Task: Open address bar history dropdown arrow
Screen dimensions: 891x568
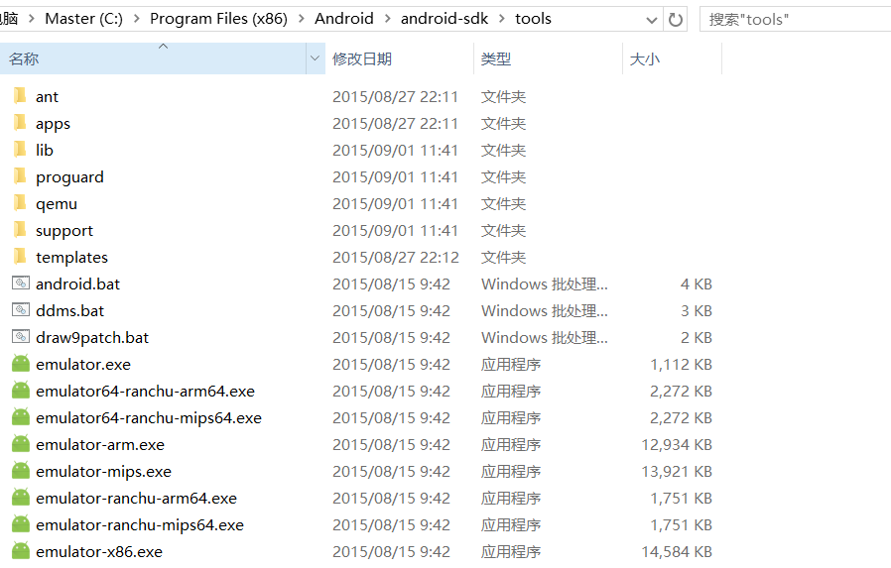Action: click(x=652, y=20)
